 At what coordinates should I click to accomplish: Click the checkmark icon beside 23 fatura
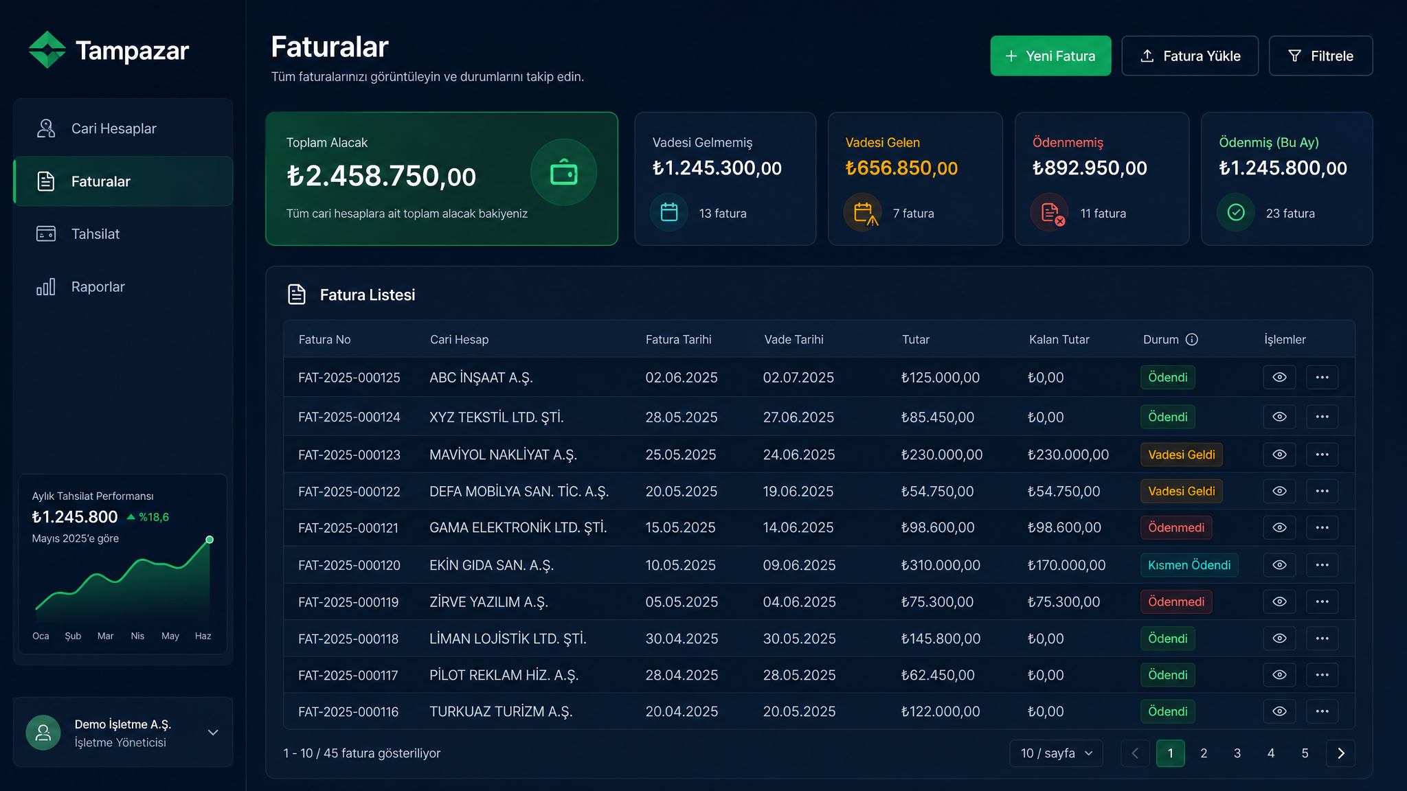click(1236, 212)
